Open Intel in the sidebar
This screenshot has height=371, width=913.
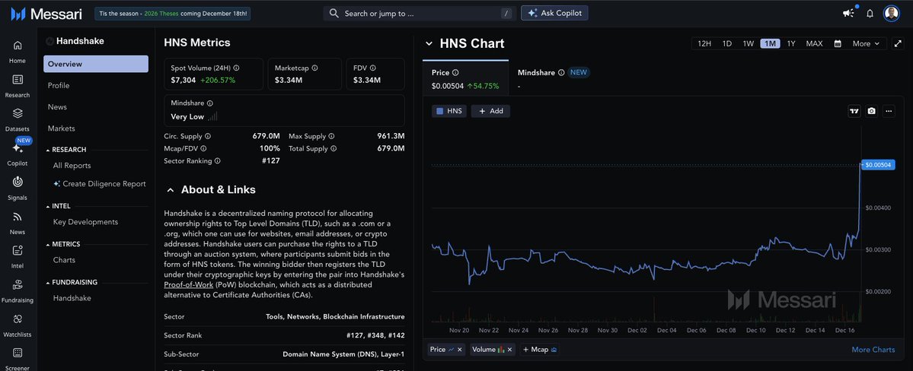(18, 256)
